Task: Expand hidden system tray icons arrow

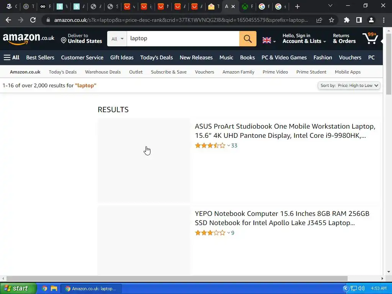Action: [x=346, y=289]
